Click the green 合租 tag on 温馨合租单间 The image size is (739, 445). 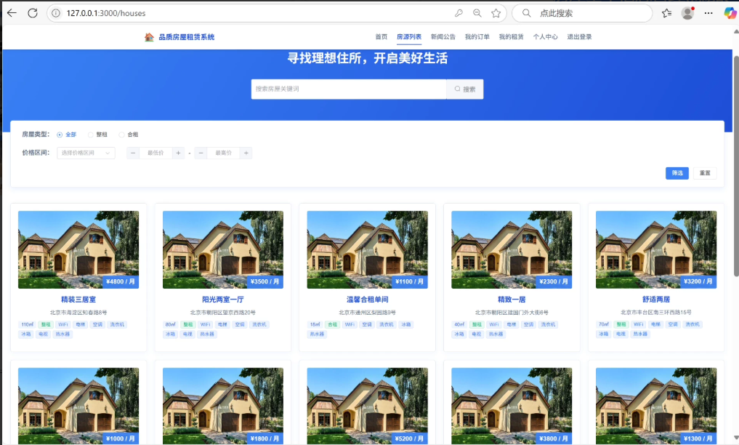point(332,325)
